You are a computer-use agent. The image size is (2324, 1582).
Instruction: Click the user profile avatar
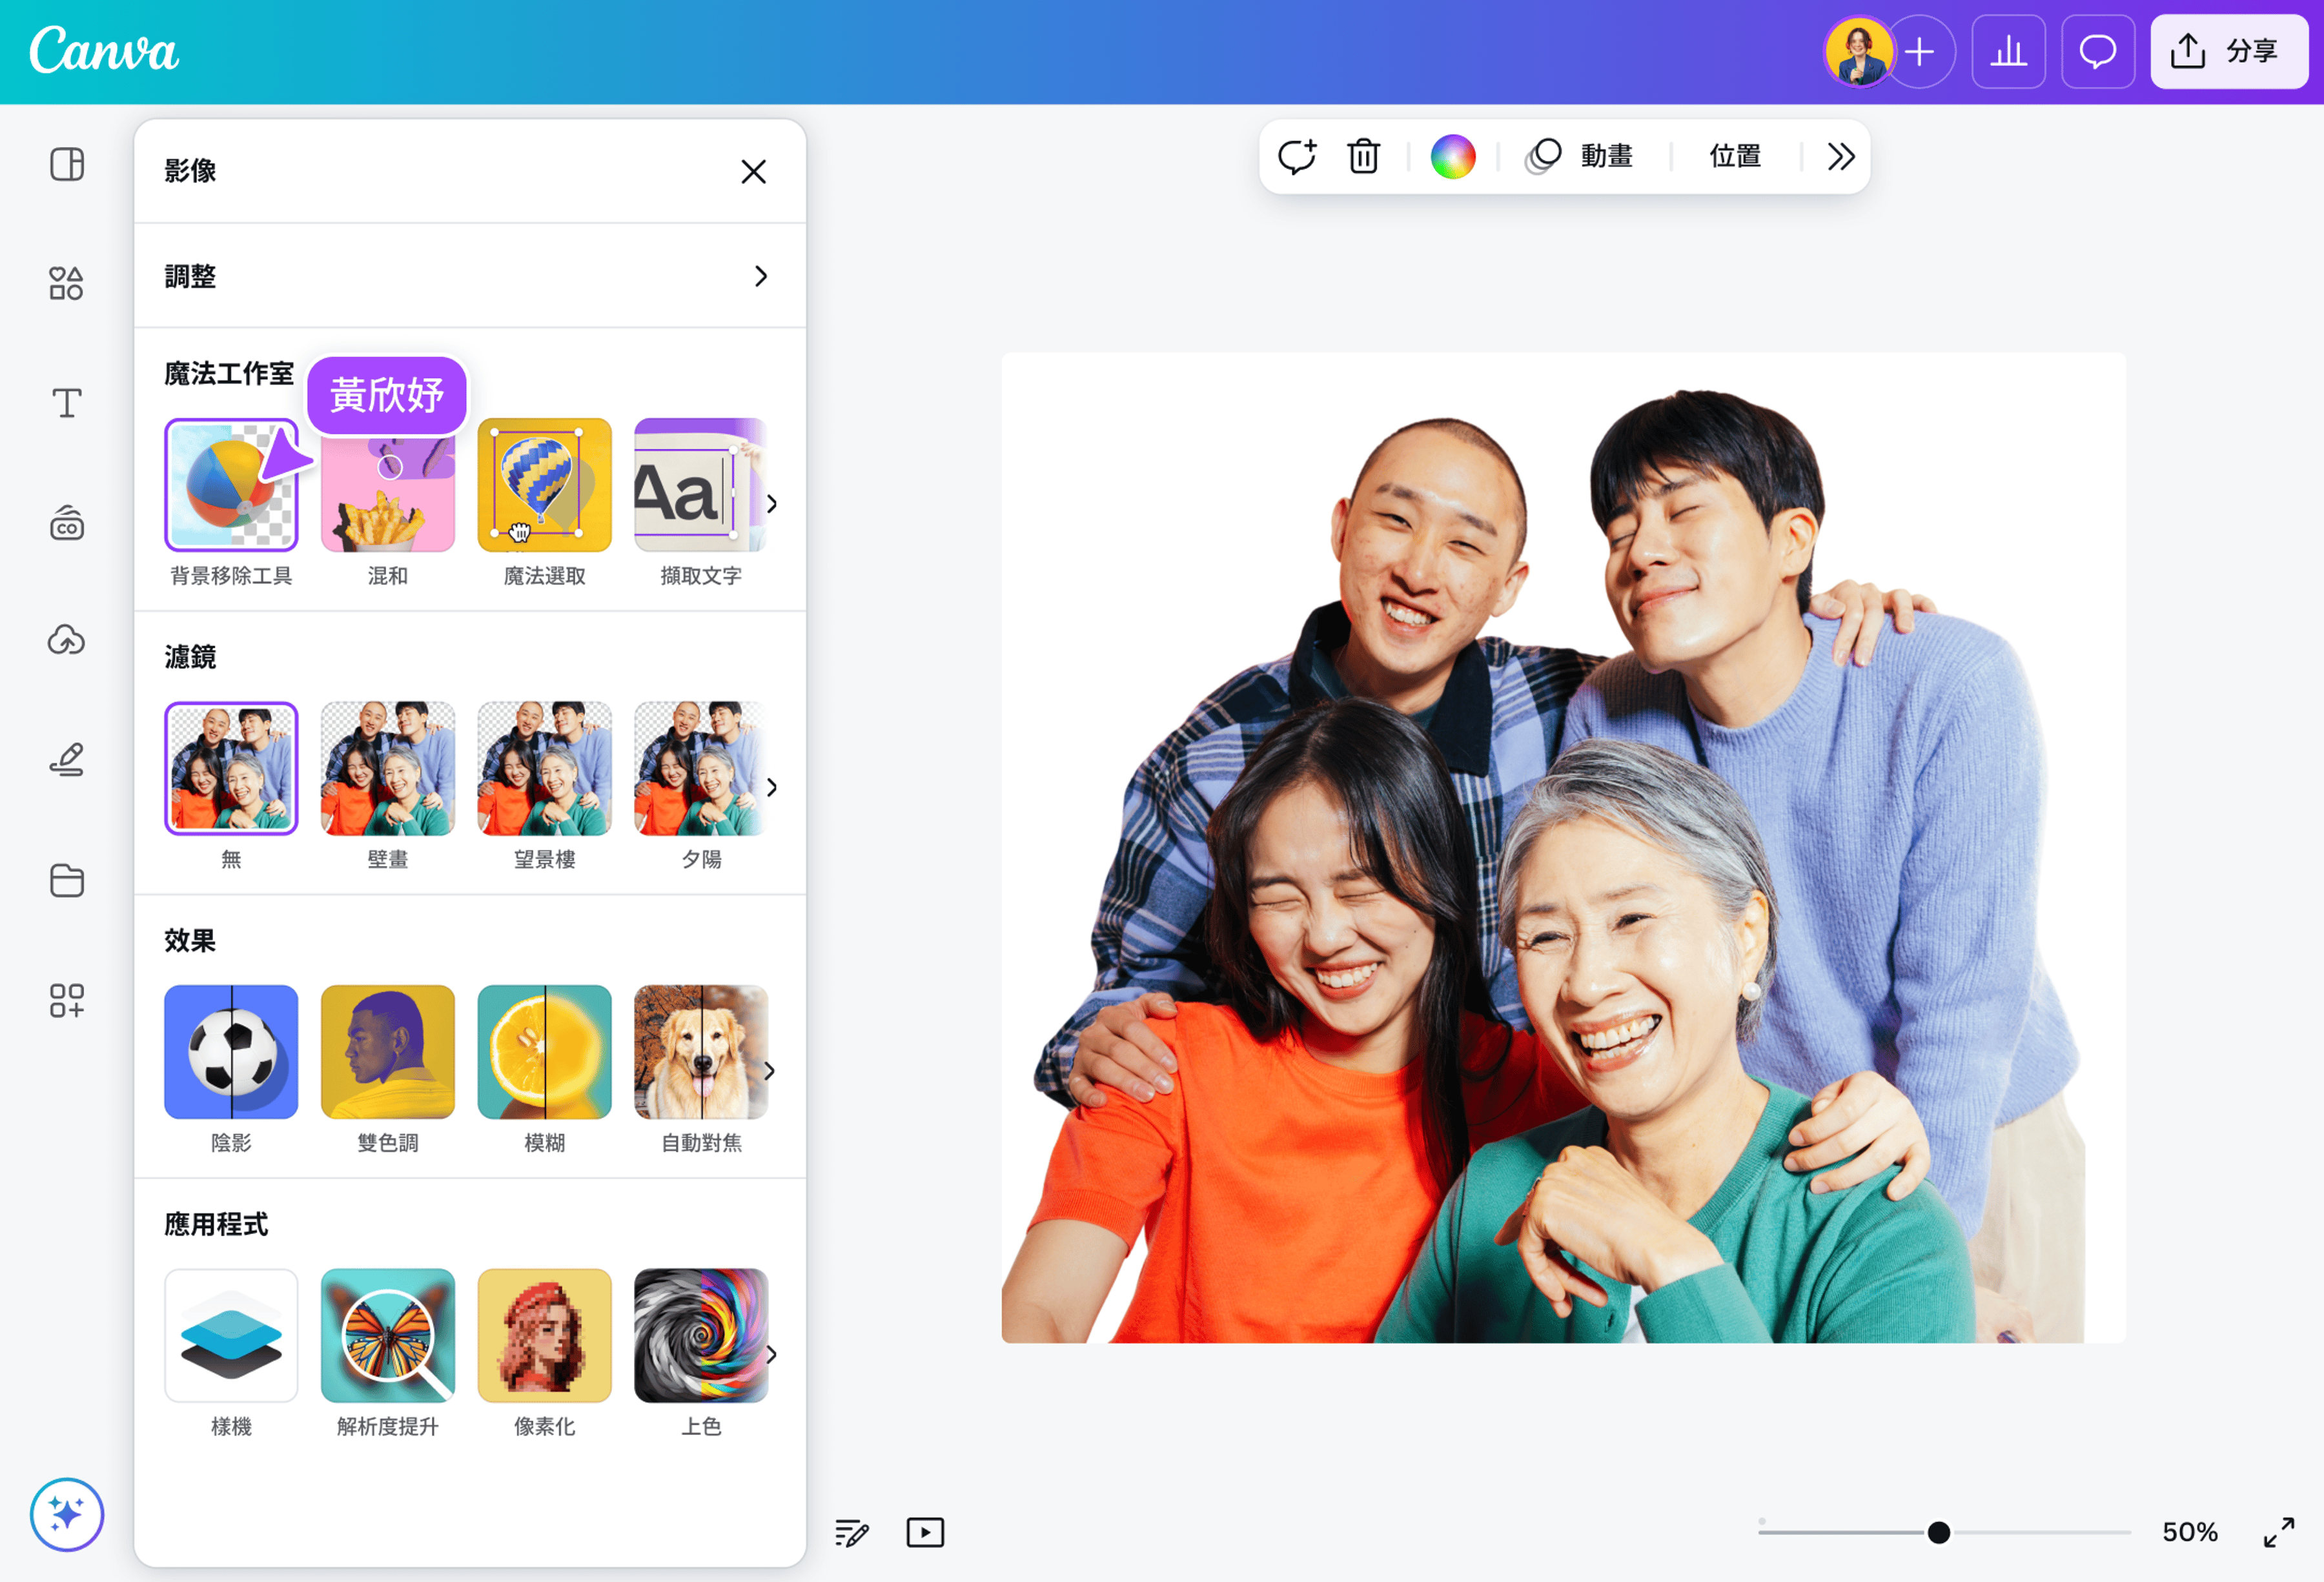click(x=1859, y=52)
